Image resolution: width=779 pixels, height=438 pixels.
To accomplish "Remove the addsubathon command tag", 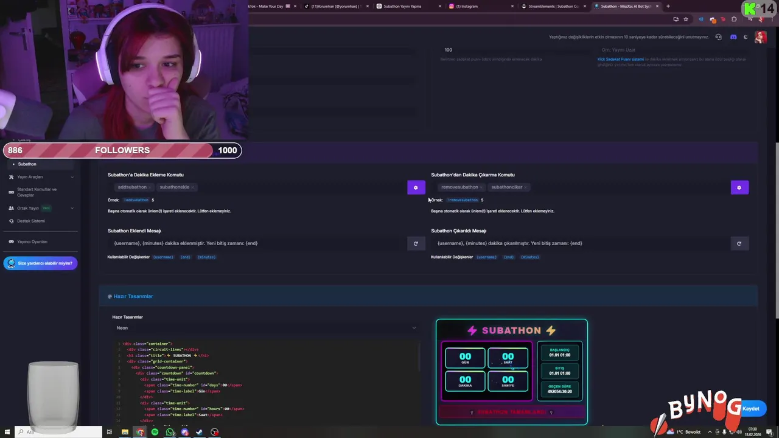I will (150, 187).
